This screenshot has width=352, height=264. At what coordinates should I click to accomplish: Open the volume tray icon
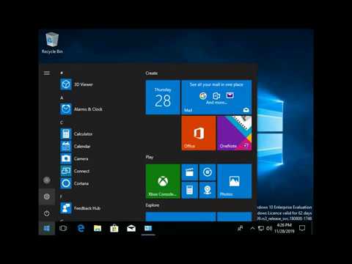coord(269,228)
